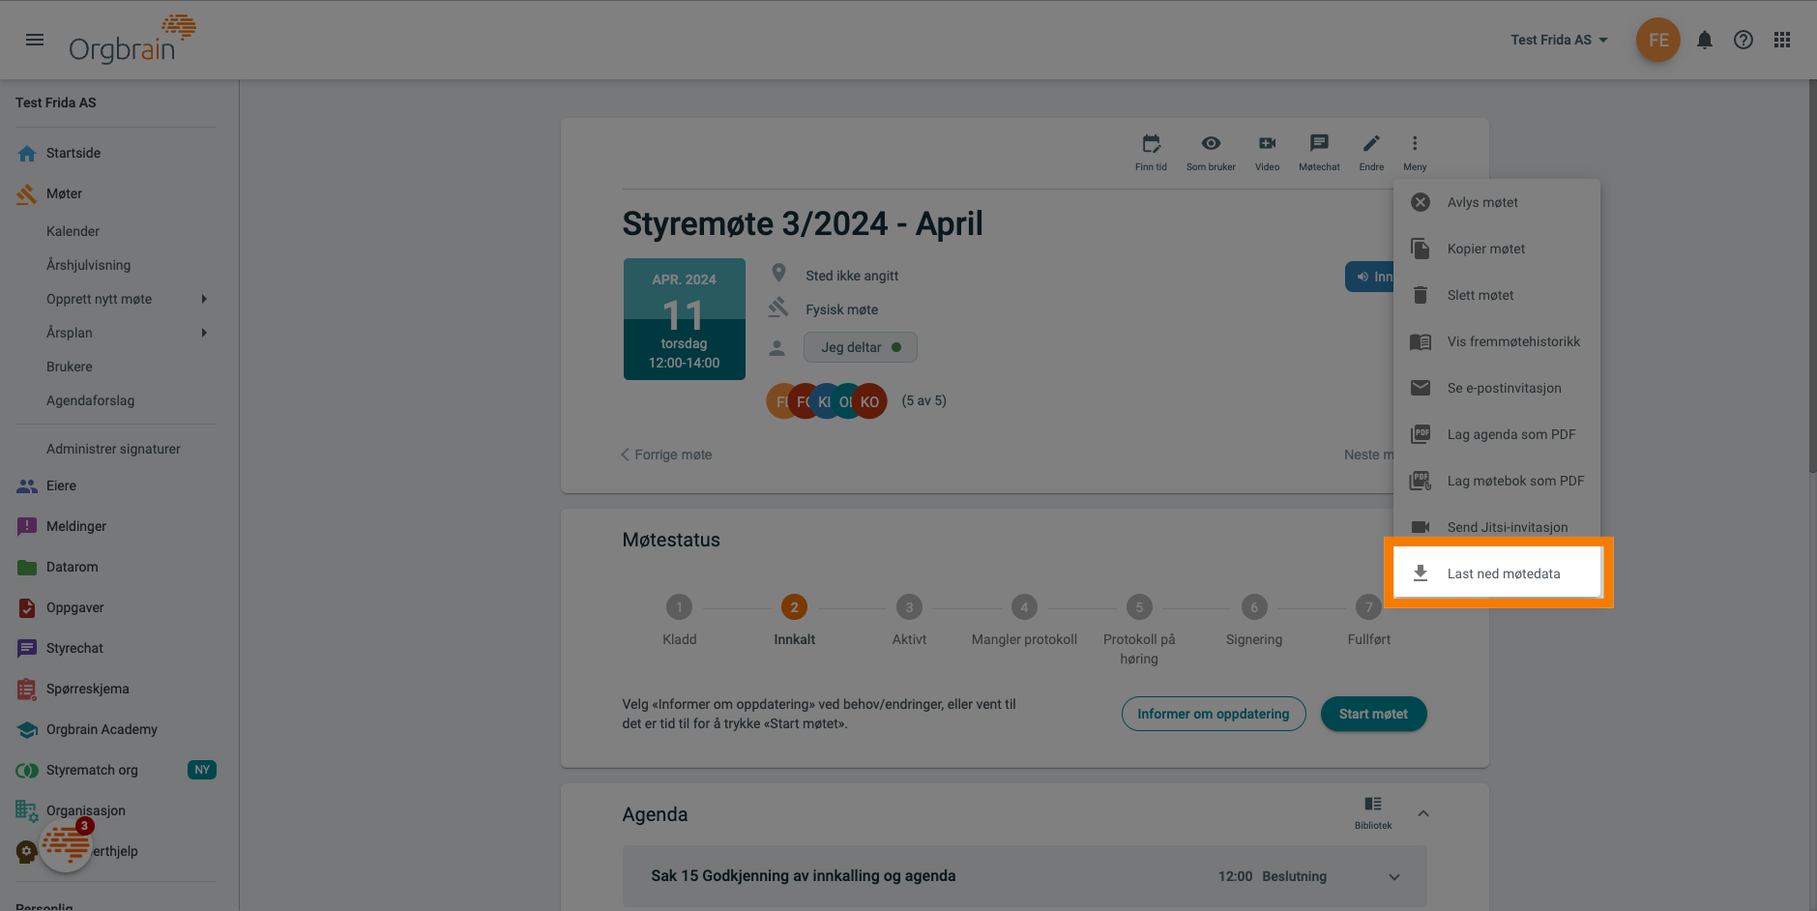The height and width of the screenshot is (911, 1817).
Task: Open Kalender in sidebar
Action: pyautogui.click(x=73, y=231)
